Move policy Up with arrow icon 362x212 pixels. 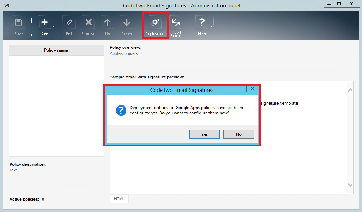coord(107,22)
